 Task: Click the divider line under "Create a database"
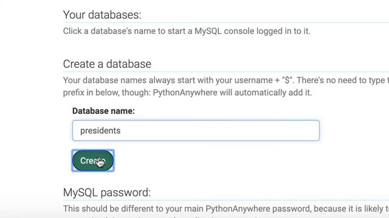coord(225,71)
